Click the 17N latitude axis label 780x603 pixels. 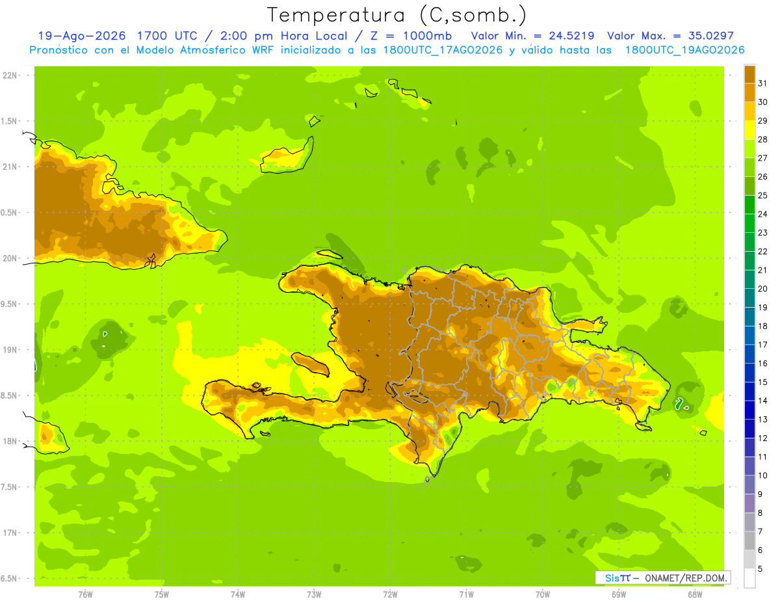click(10, 533)
